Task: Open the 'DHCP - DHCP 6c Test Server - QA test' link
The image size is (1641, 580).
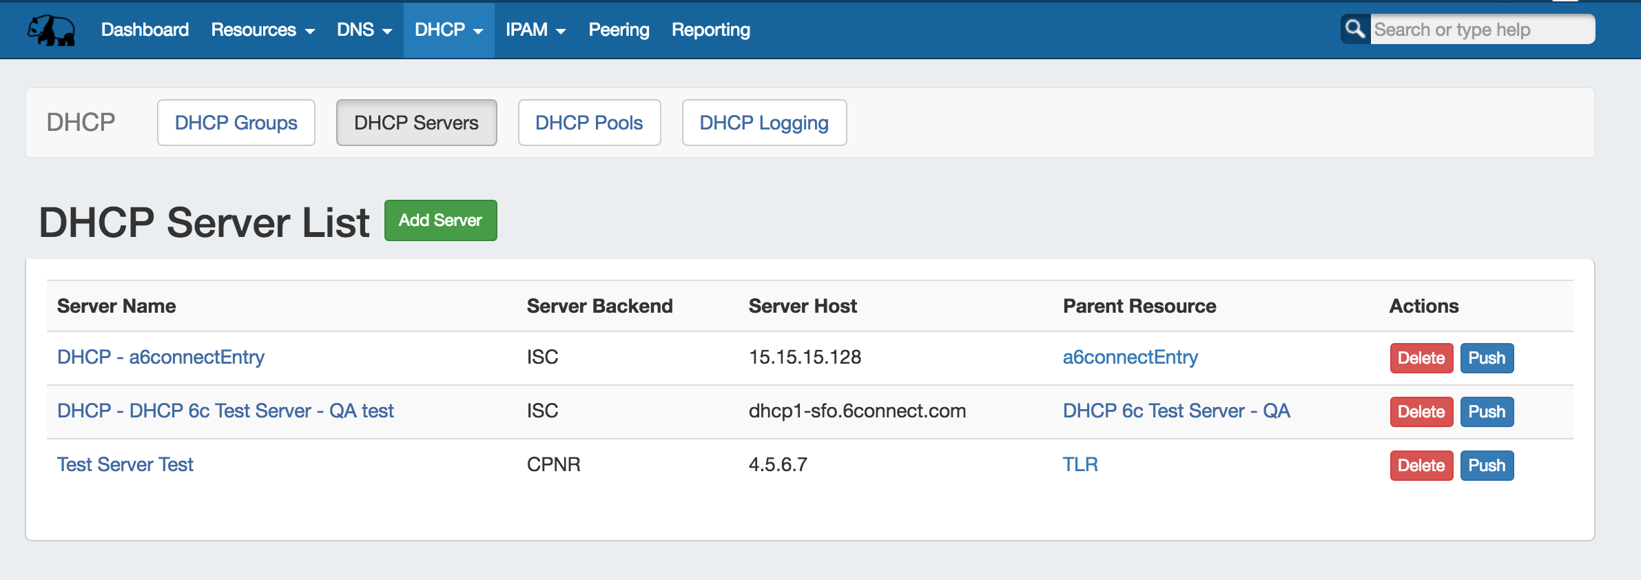Action: coord(225,411)
